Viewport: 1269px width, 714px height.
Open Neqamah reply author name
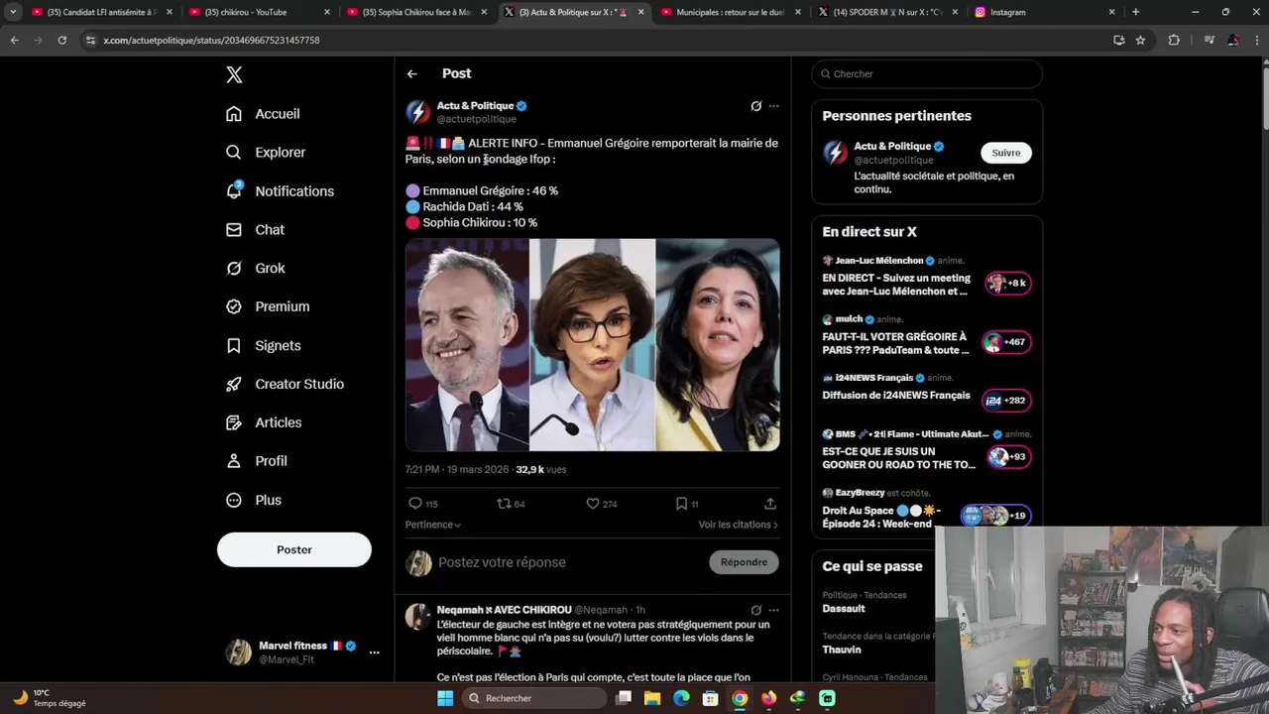504,610
